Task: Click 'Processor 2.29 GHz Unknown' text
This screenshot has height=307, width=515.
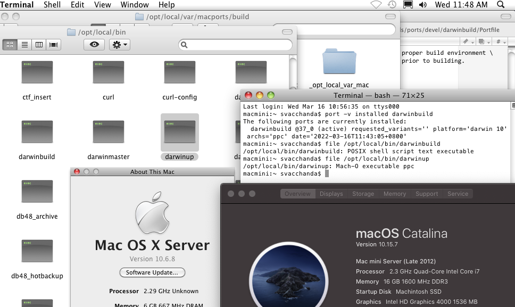Action: coord(154,291)
